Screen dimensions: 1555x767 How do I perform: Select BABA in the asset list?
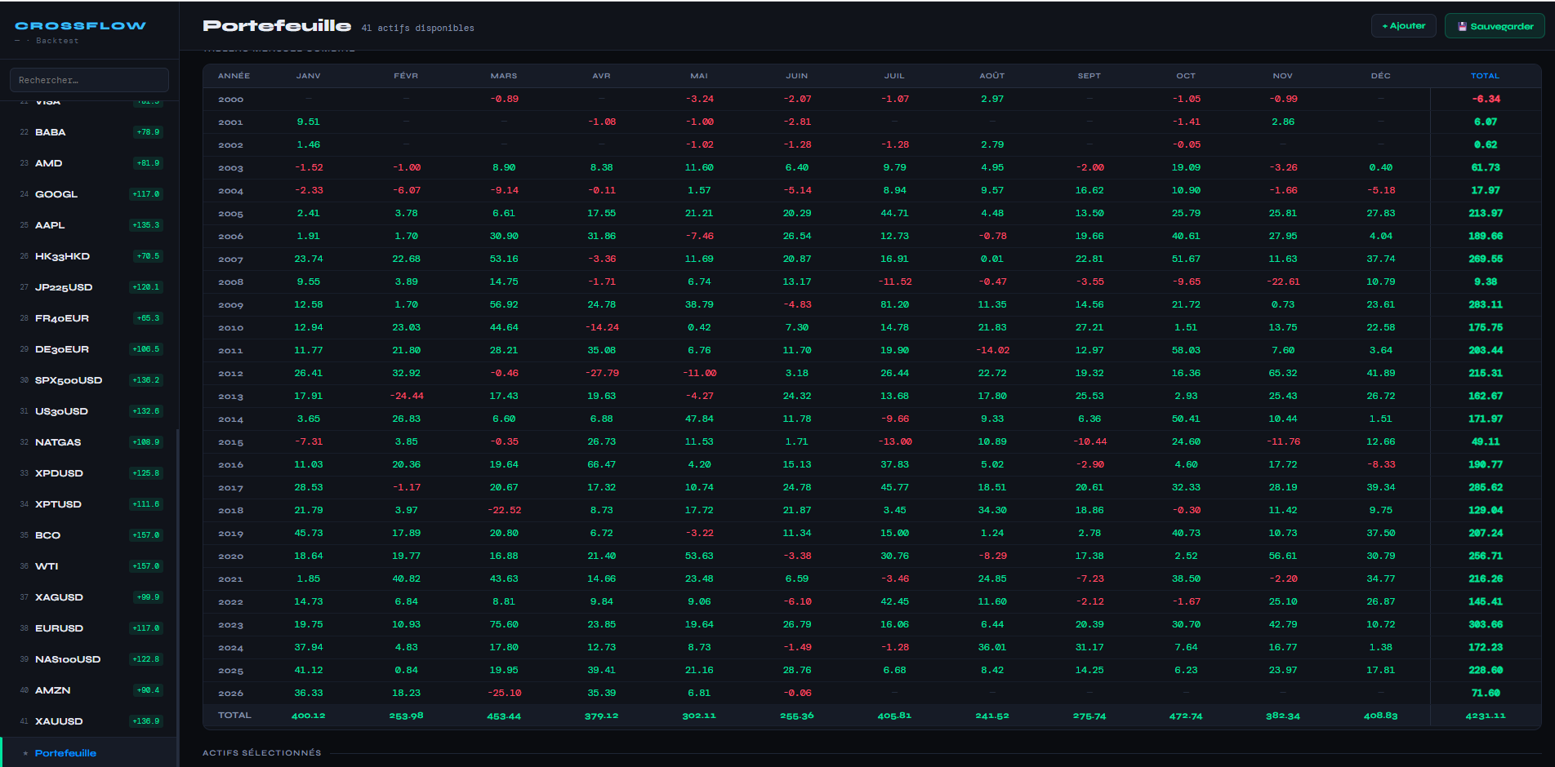tap(89, 132)
